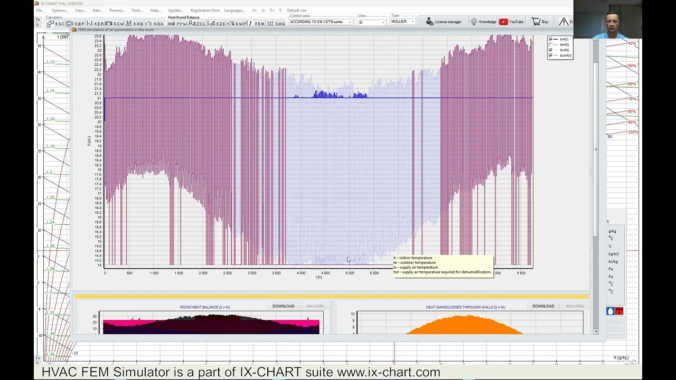Open the Tools menu
This screenshot has height=380, width=676.
137,11
